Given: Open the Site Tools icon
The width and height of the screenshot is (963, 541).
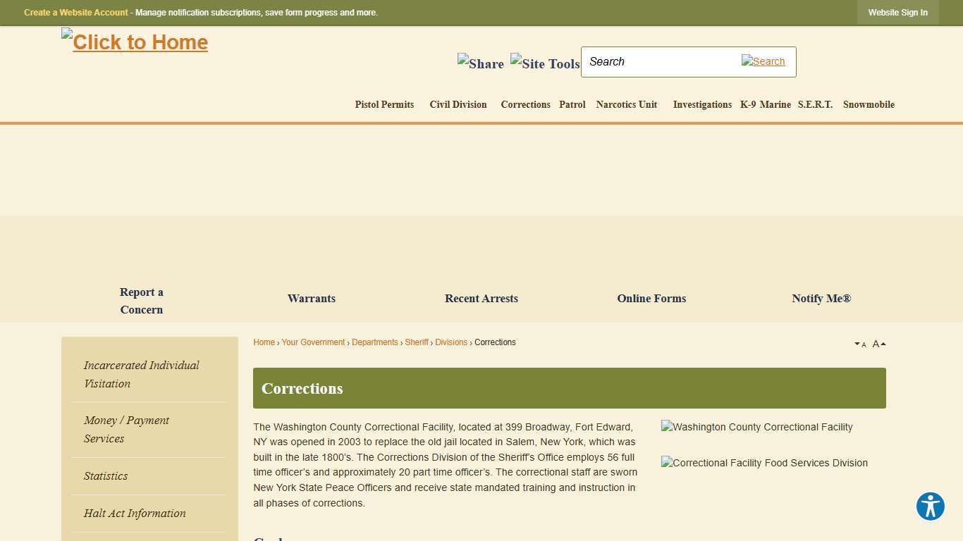Looking at the screenshot, I should (x=544, y=63).
